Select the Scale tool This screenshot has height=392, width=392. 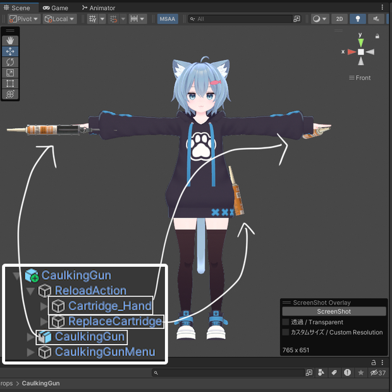[x=10, y=73]
